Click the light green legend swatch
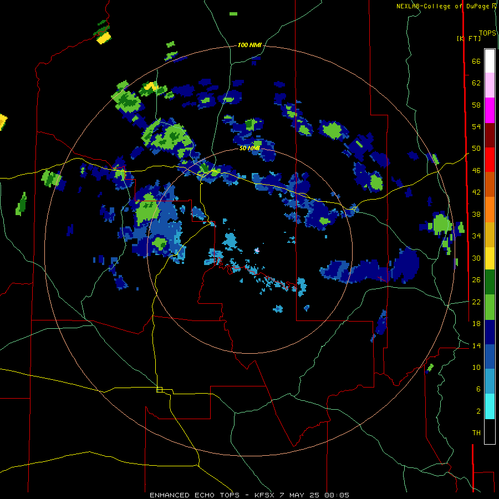Viewport: 499px width, 499px height. (x=490, y=307)
